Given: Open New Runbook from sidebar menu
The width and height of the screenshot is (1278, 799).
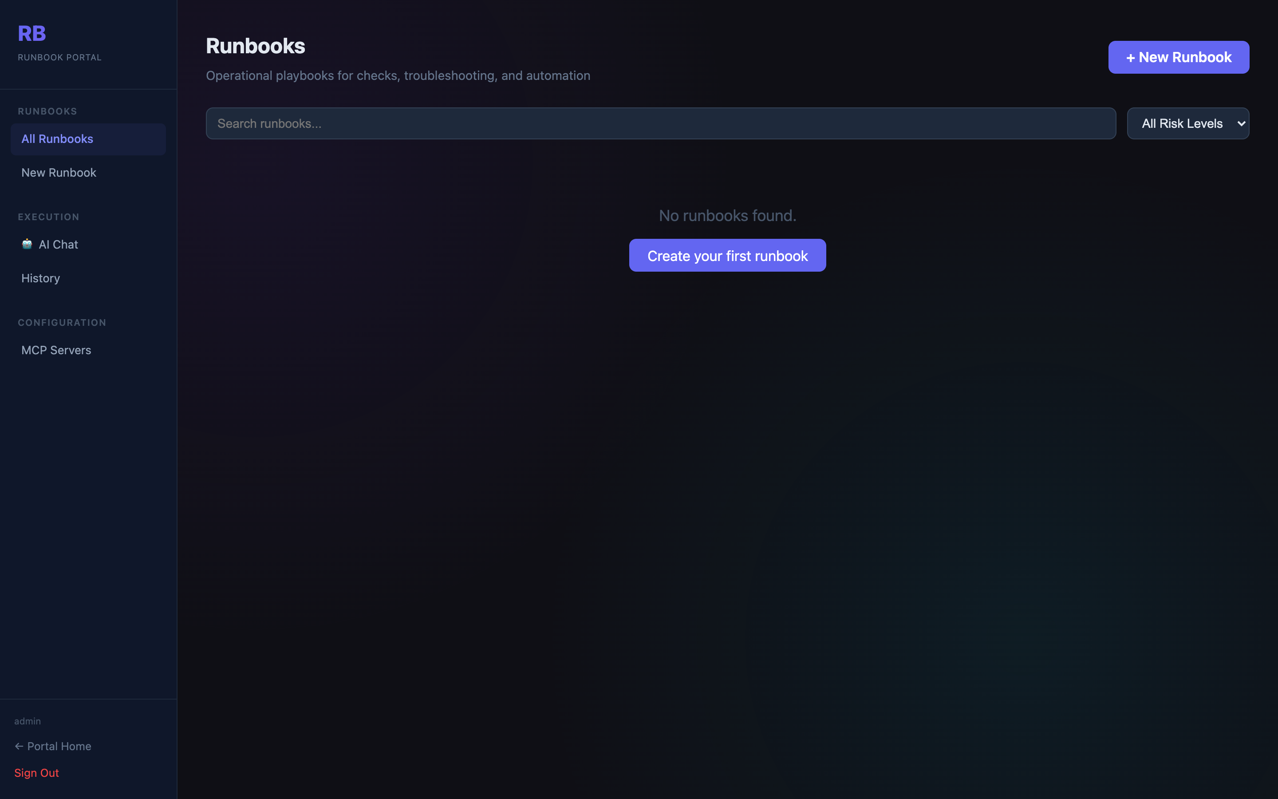Looking at the screenshot, I should (59, 173).
